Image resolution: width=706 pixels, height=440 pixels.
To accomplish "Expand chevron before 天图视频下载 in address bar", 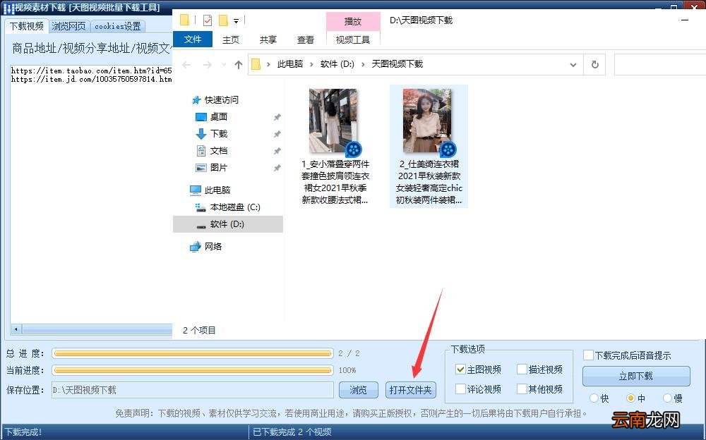I will (363, 64).
